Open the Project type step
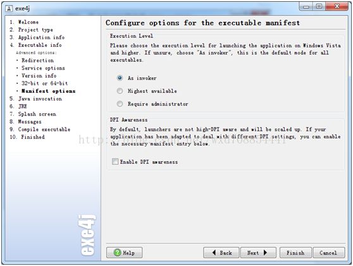 point(35,30)
